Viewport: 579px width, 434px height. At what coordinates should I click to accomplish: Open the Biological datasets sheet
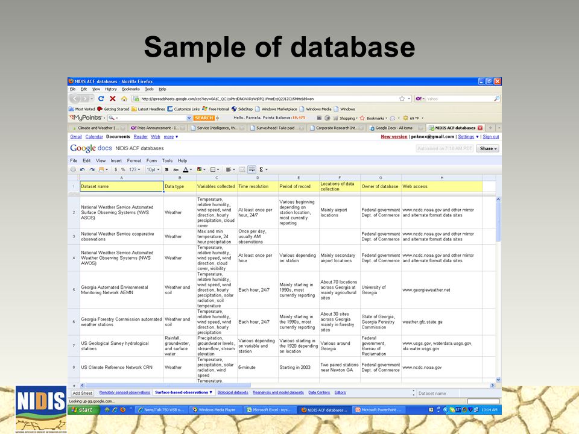(233, 392)
